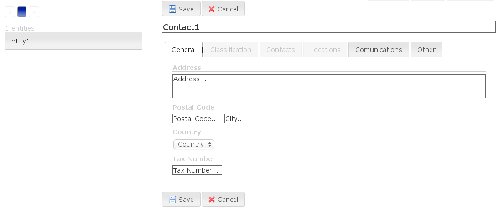Select page 1 in the pagination
The height and width of the screenshot is (211, 499).
pyautogui.click(x=22, y=12)
